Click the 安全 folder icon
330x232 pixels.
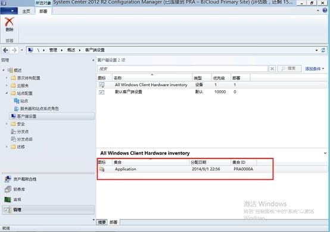[13, 124]
